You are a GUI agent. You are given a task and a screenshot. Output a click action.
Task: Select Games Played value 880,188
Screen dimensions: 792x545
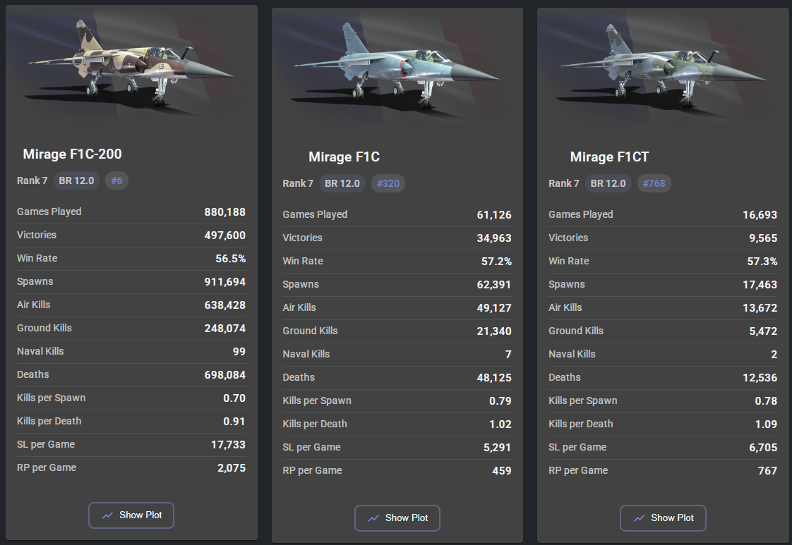[225, 212]
